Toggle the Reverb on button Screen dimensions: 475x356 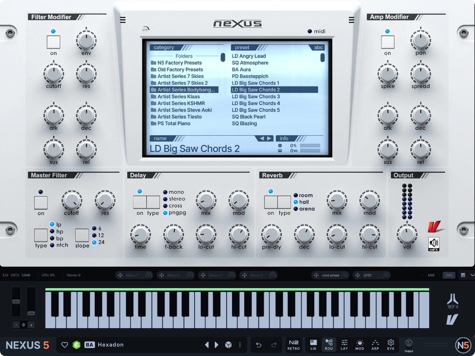pyautogui.click(x=271, y=202)
